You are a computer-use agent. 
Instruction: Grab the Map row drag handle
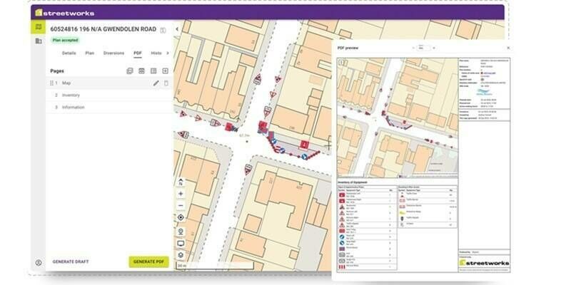[51, 83]
